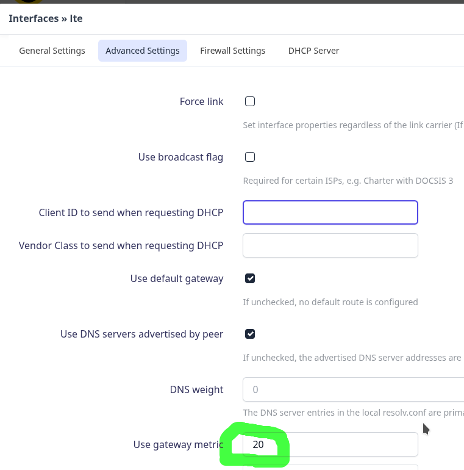Click the Use default gateway text label
464x470 pixels.
point(177,279)
